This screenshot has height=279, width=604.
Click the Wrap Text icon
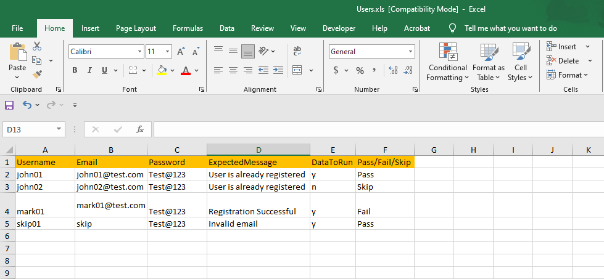pyautogui.click(x=297, y=51)
